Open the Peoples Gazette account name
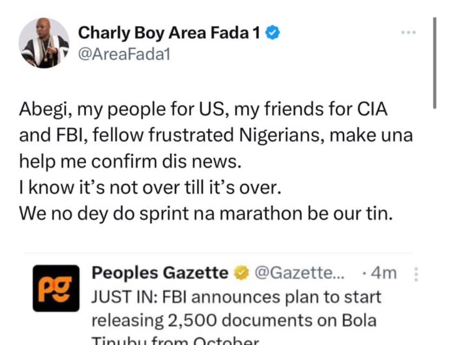 pos(160,273)
